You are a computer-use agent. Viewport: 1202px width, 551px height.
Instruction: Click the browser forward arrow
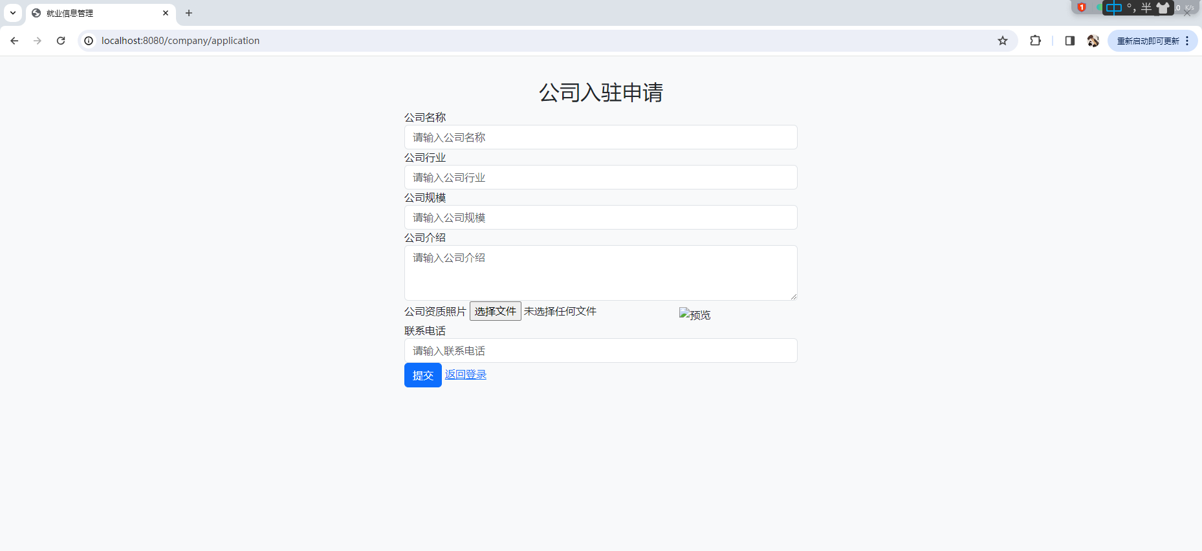pyautogui.click(x=38, y=41)
